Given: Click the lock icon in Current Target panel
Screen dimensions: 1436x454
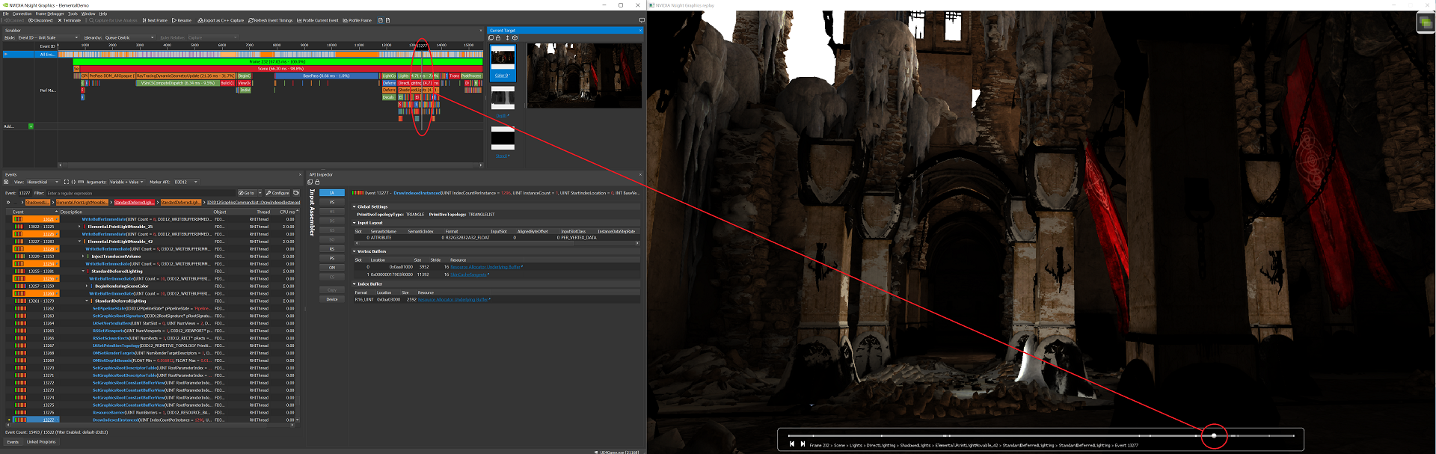Looking at the screenshot, I should point(498,37).
